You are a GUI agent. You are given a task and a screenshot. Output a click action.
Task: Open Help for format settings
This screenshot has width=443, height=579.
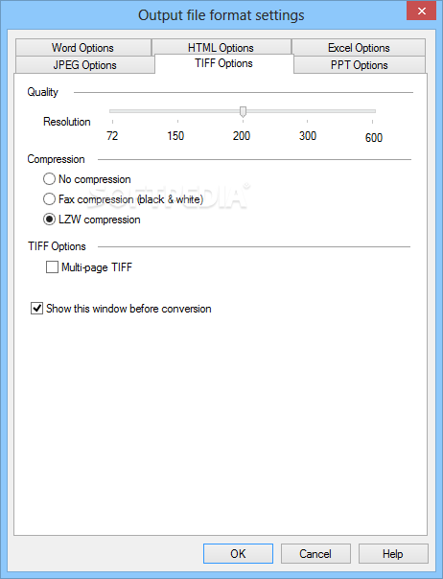(x=393, y=553)
